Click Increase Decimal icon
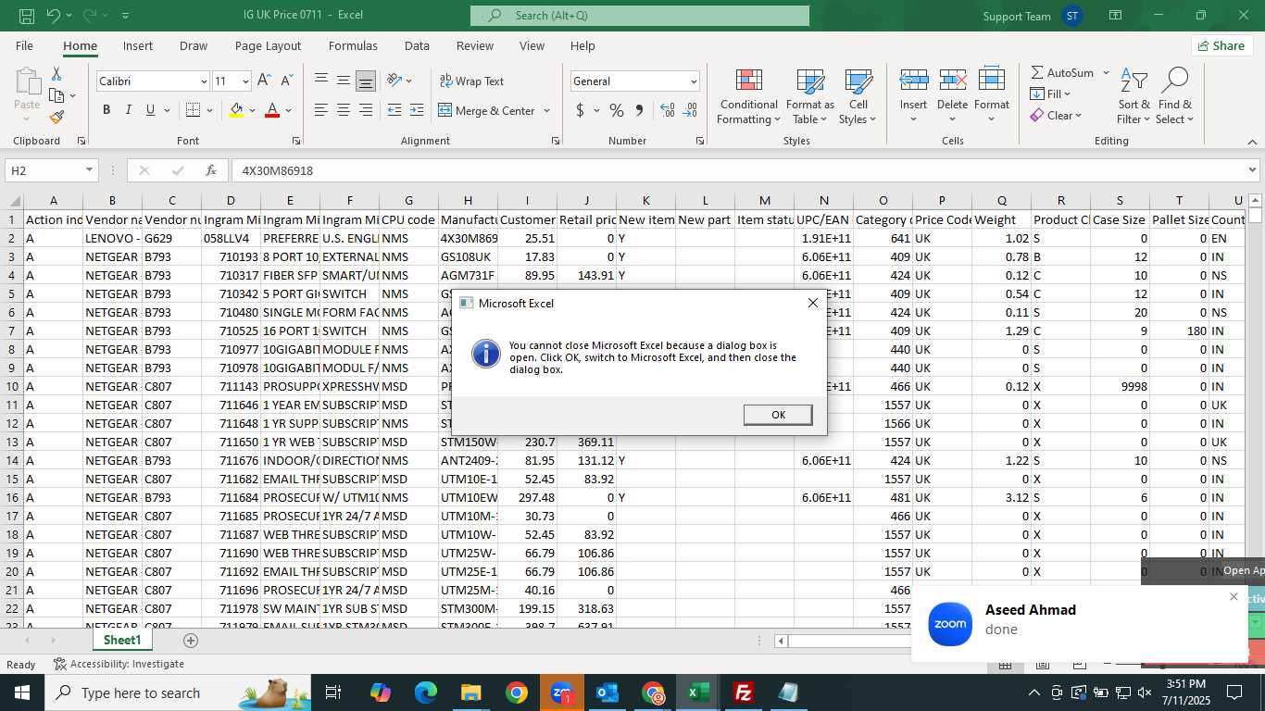This screenshot has width=1265, height=711. pos(668,110)
